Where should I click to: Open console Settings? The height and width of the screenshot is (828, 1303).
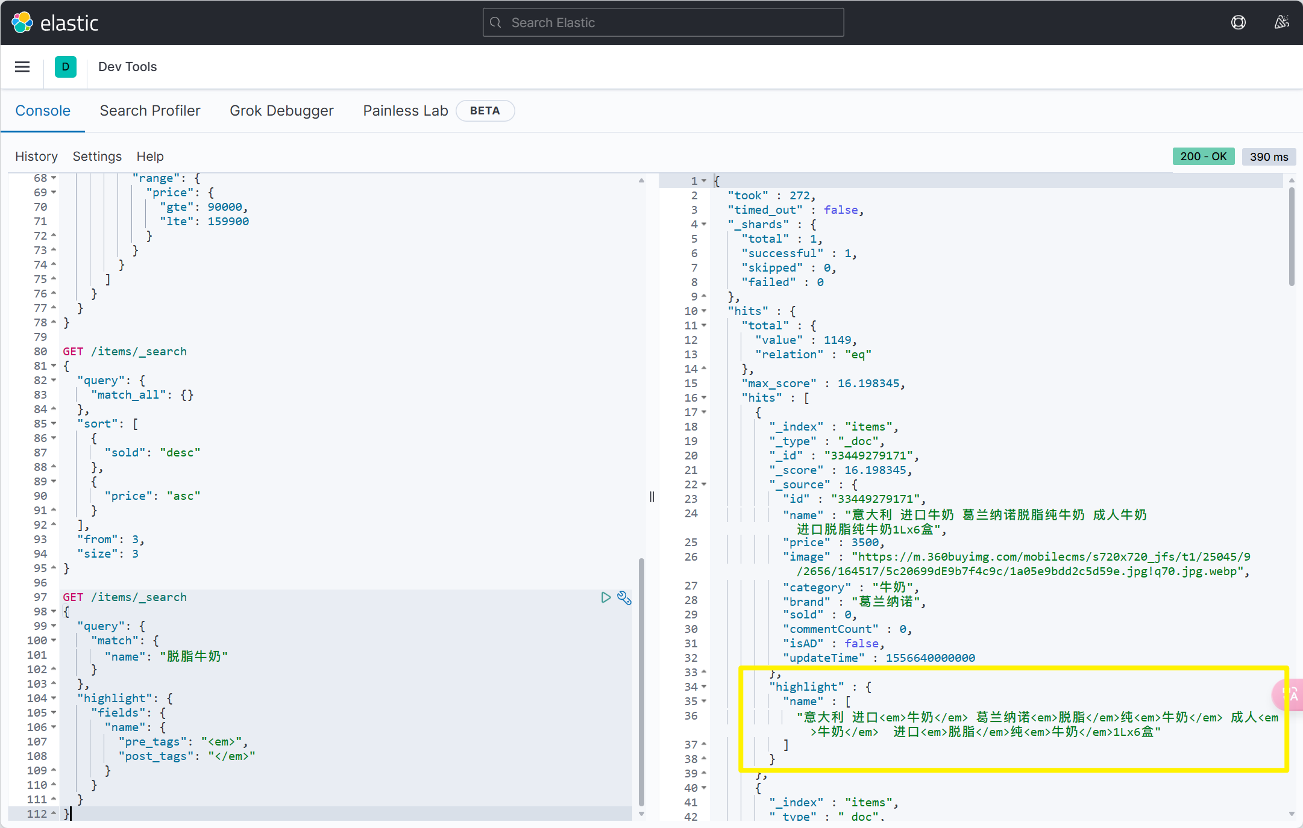(x=97, y=157)
